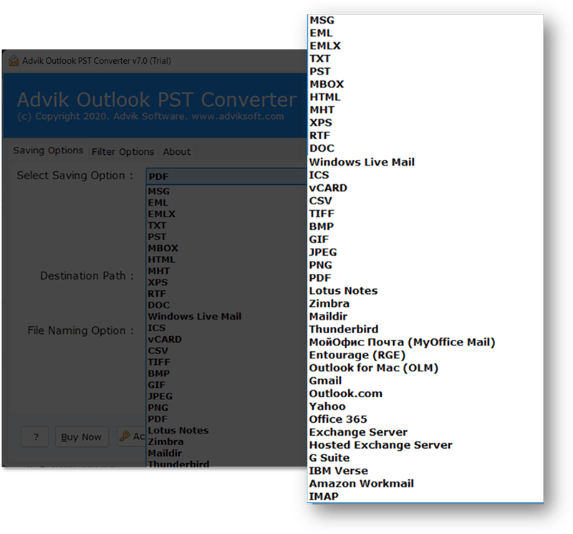
Task: Select XPS in the white enlarged list
Action: click(x=321, y=123)
